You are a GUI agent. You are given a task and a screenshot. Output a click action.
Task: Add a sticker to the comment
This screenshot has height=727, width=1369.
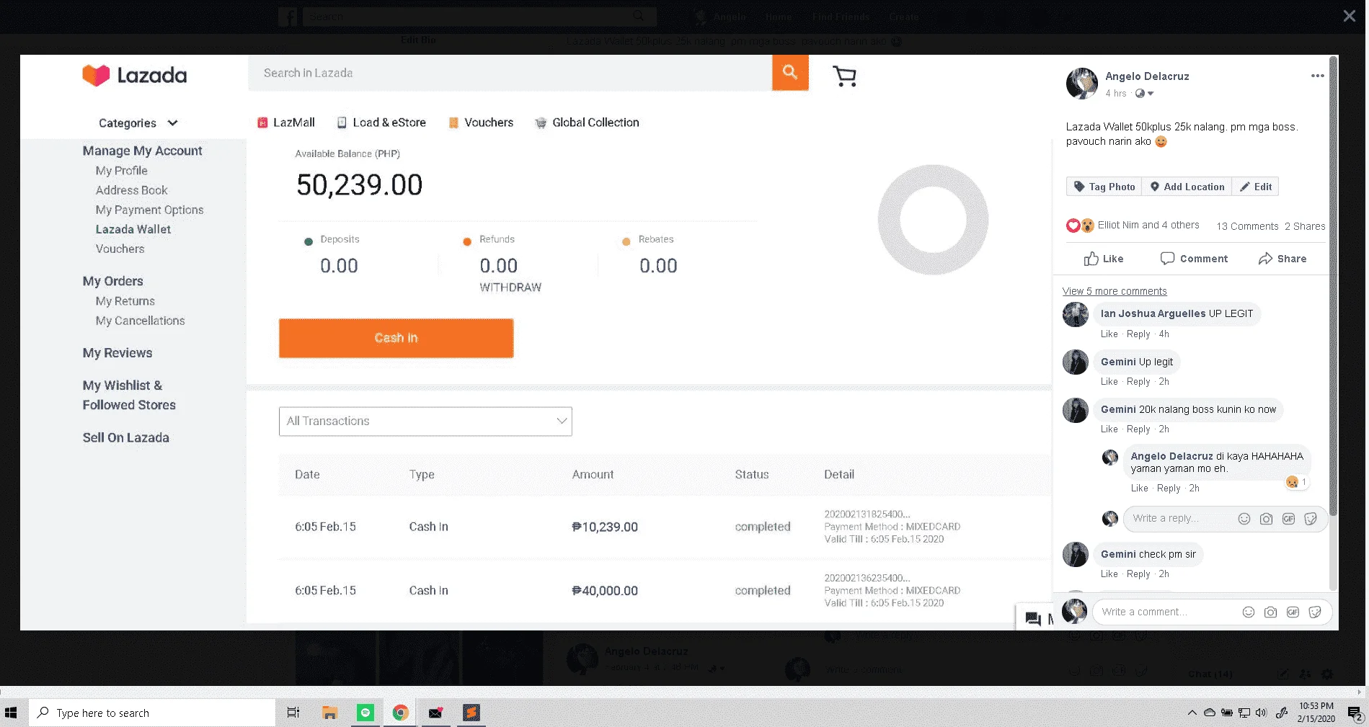tap(1315, 612)
